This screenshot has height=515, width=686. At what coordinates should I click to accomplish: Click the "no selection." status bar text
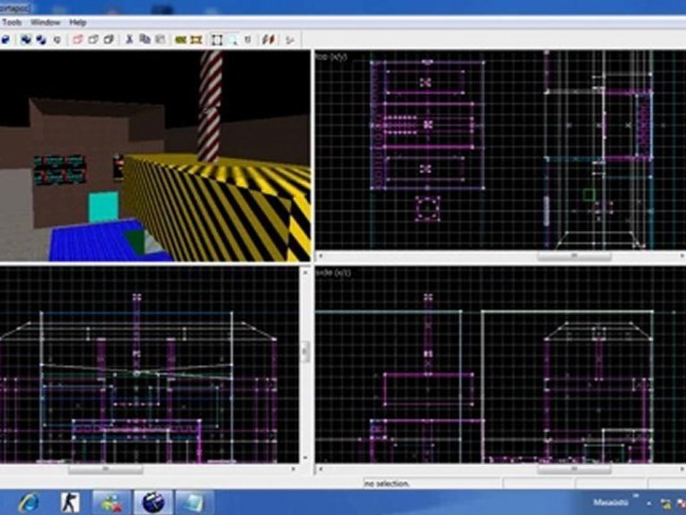point(387,484)
